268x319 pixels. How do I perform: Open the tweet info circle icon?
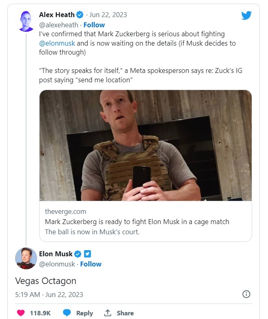(246, 294)
